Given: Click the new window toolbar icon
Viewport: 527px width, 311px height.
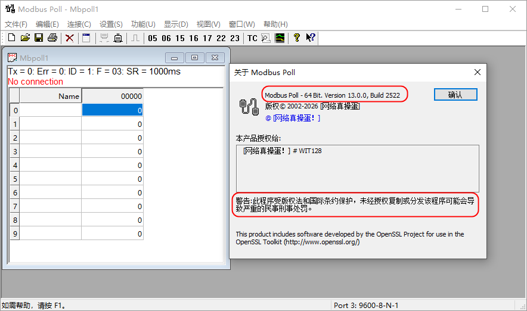Looking at the screenshot, I should (x=86, y=38).
